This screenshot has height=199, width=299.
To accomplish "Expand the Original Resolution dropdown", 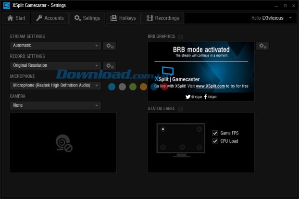I will click(x=55, y=65).
